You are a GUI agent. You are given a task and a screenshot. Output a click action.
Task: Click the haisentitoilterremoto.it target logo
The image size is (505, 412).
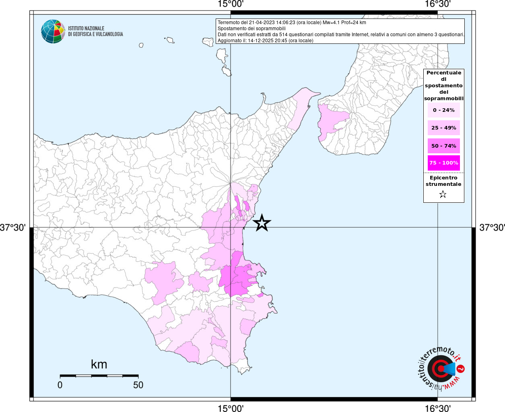(440, 369)
